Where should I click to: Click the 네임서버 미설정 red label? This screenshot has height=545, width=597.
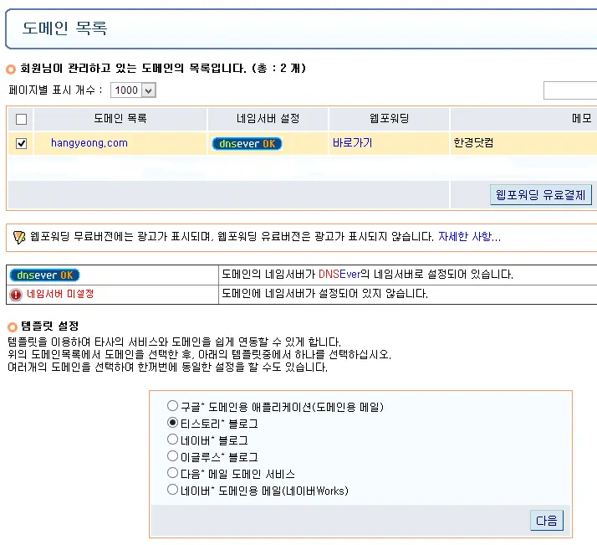pyautogui.click(x=60, y=294)
